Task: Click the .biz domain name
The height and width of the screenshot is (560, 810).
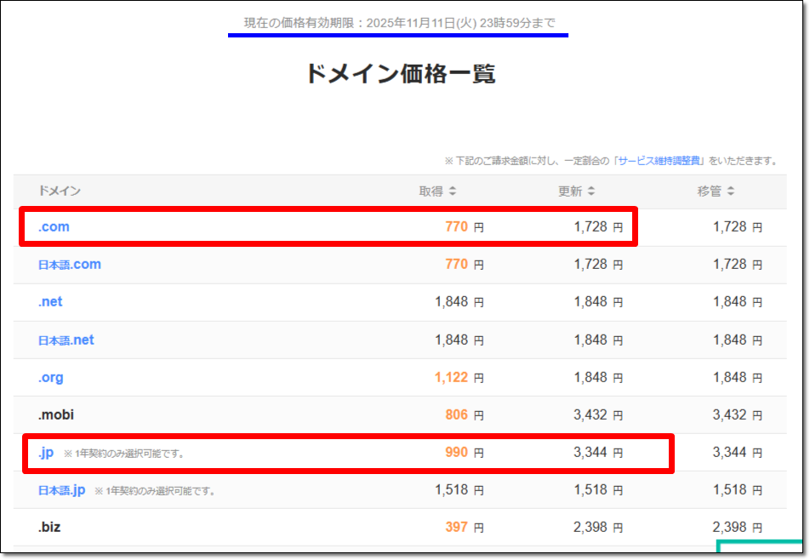Action: 49,528
